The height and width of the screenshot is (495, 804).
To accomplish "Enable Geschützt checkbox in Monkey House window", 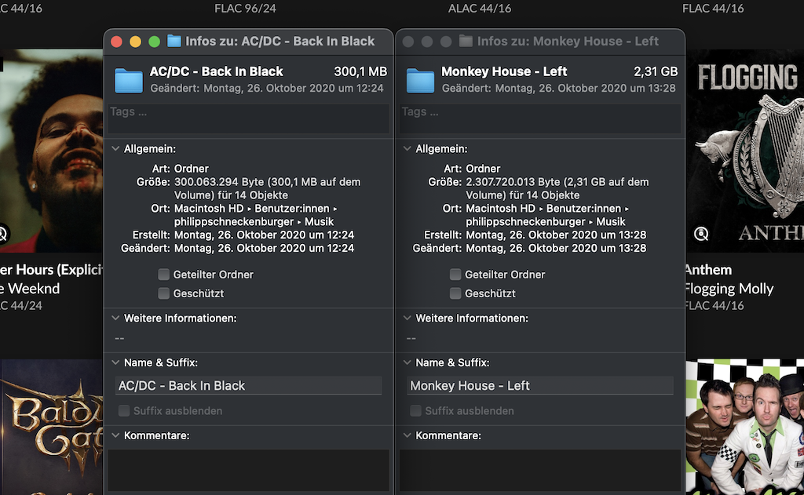I will click(455, 293).
